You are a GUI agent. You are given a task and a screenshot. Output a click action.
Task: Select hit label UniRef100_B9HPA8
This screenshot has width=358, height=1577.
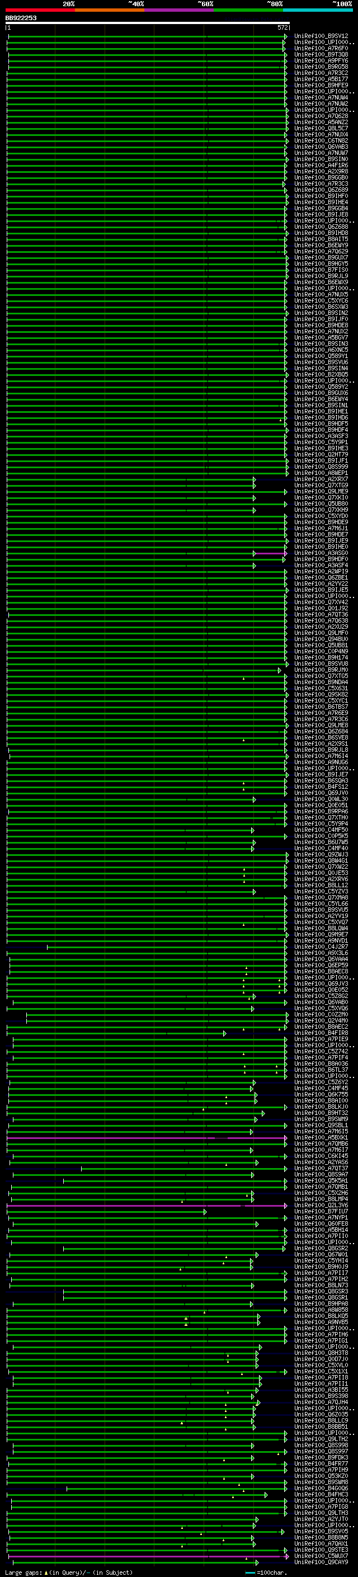(x=321, y=1304)
